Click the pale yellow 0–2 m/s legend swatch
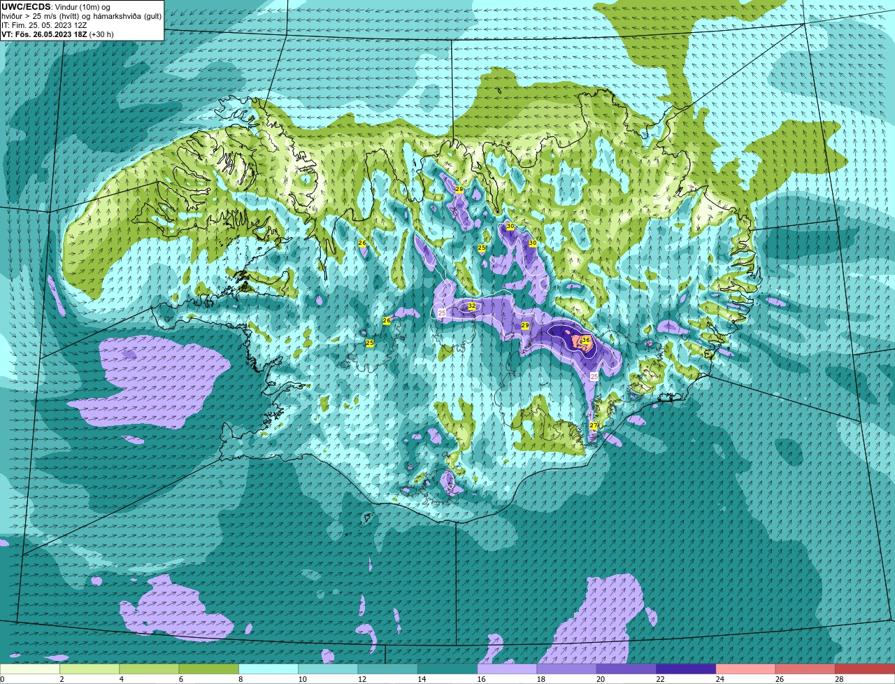The height and width of the screenshot is (684, 895). click(x=30, y=669)
